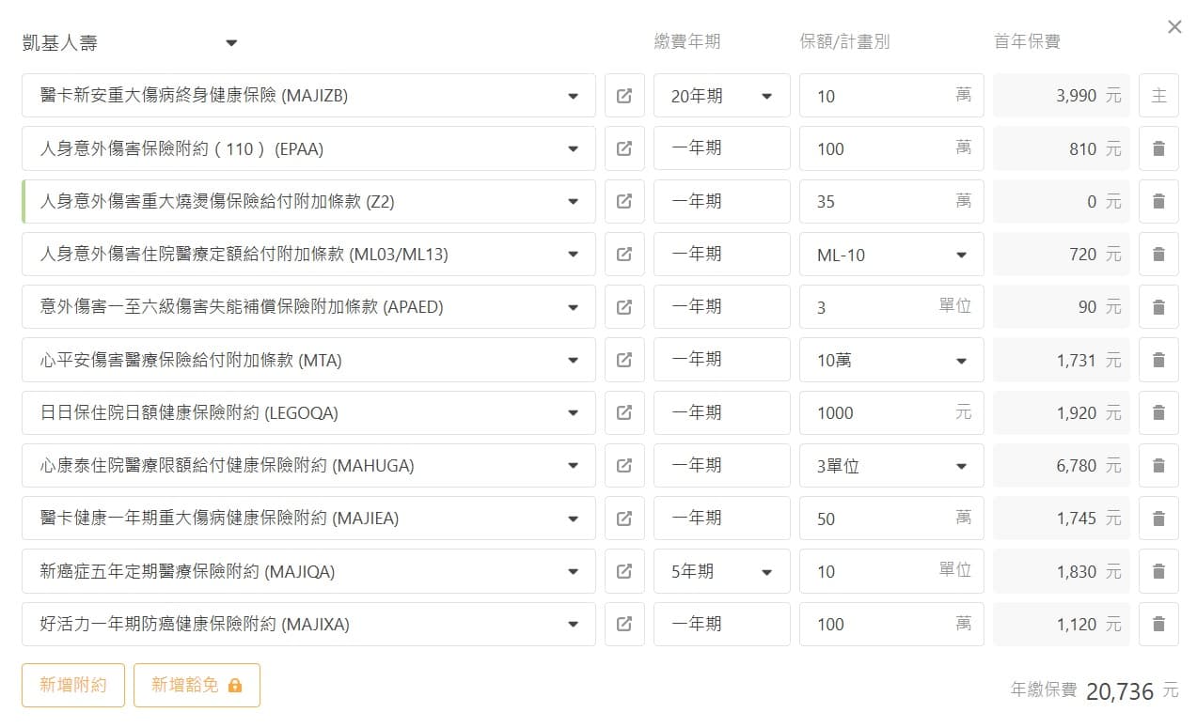Open external link for MAJIQA rider

tap(624, 571)
